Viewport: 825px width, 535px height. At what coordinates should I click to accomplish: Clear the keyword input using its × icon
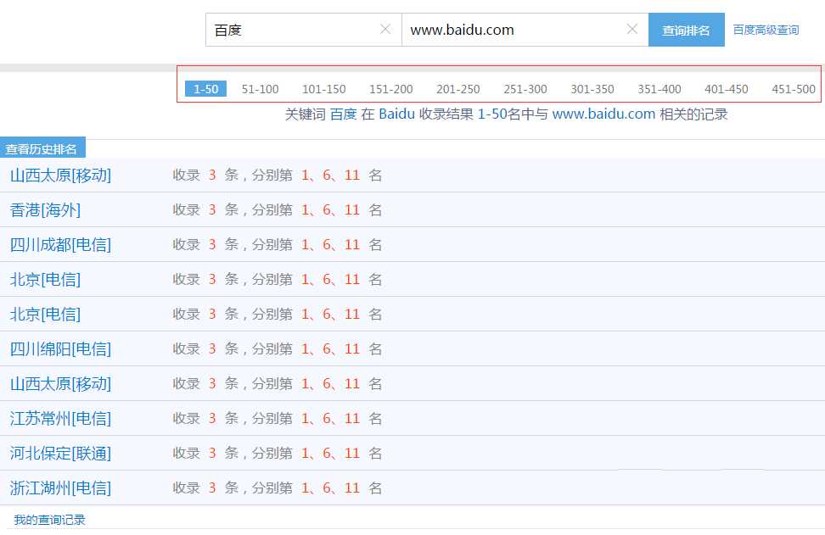pos(386,29)
